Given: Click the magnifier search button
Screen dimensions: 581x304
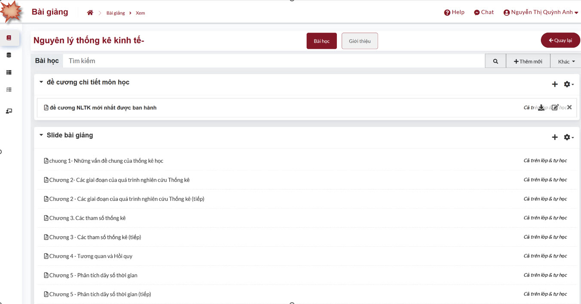Looking at the screenshot, I should (495, 61).
